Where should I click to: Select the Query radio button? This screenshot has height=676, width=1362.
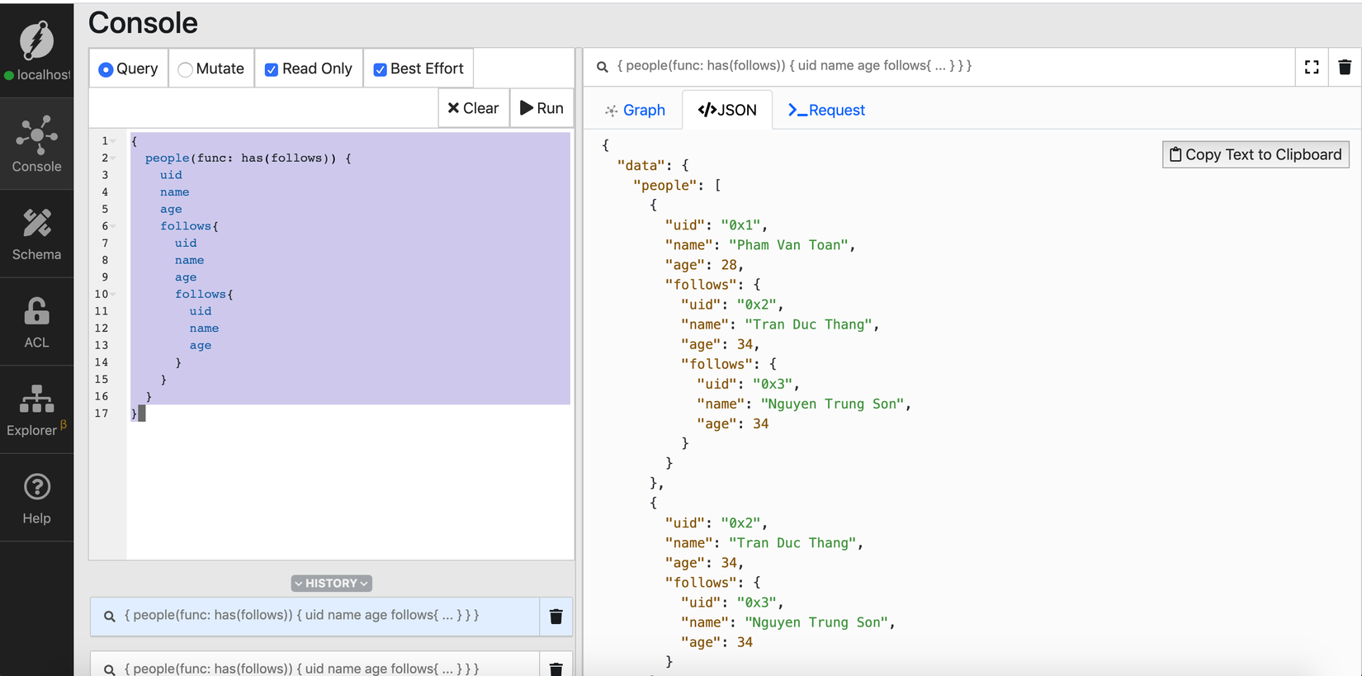coord(106,69)
